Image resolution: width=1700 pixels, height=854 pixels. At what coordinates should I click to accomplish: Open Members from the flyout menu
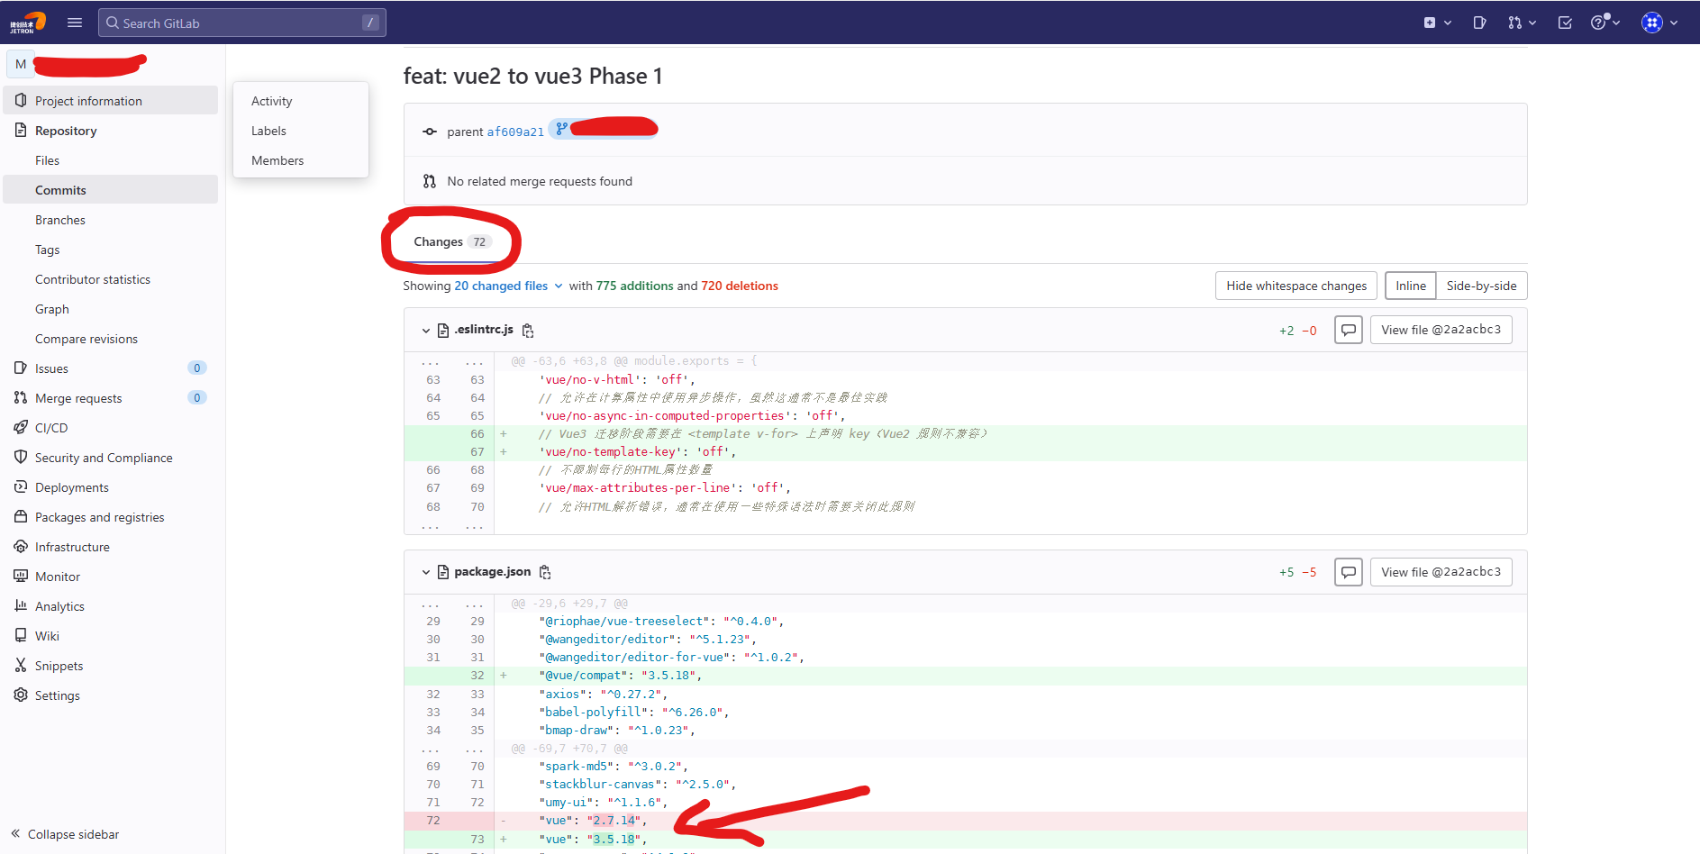click(277, 160)
